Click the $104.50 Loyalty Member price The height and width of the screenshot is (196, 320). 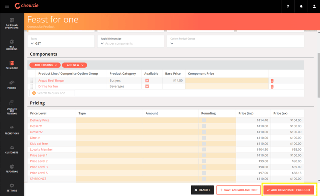[x=262, y=150]
